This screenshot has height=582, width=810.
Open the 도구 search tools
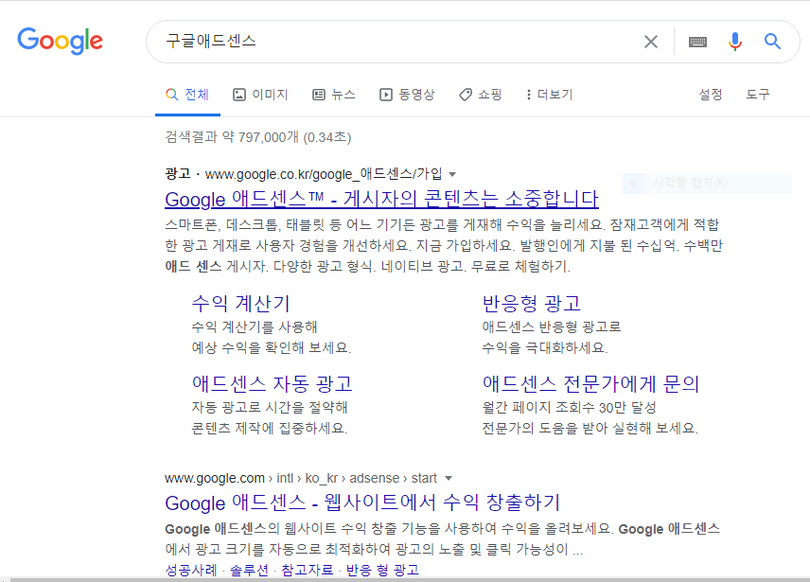tap(758, 95)
